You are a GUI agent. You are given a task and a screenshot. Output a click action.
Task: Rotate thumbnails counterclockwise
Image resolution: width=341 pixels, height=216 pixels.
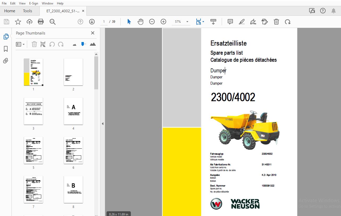52,44
